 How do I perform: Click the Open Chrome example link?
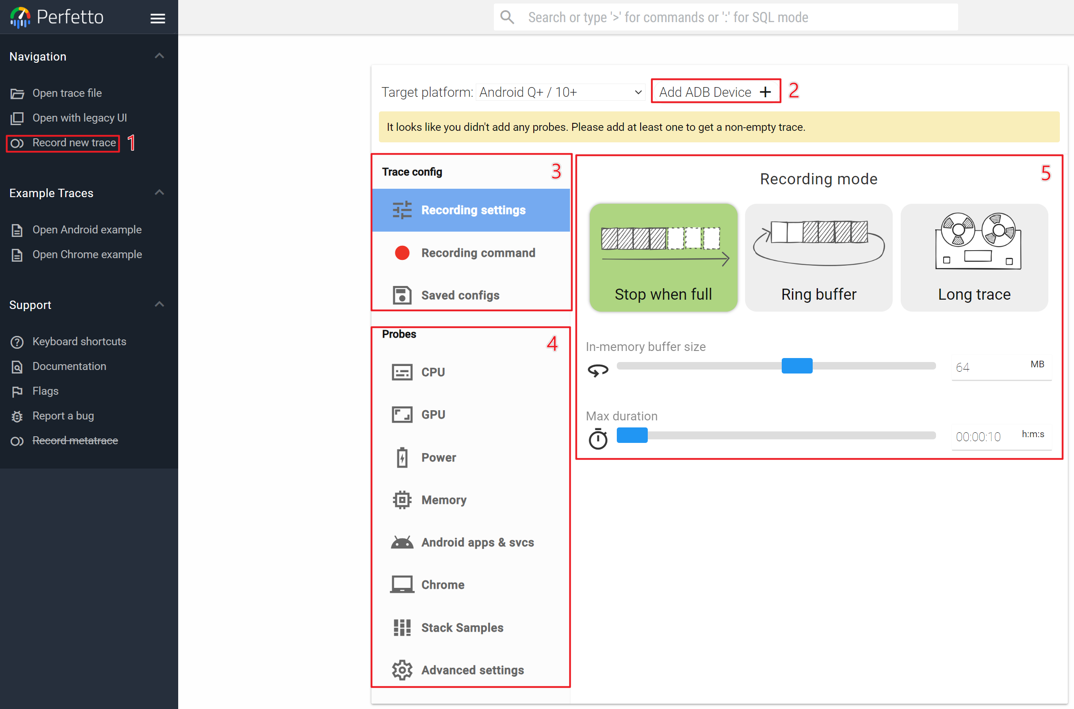click(87, 255)
